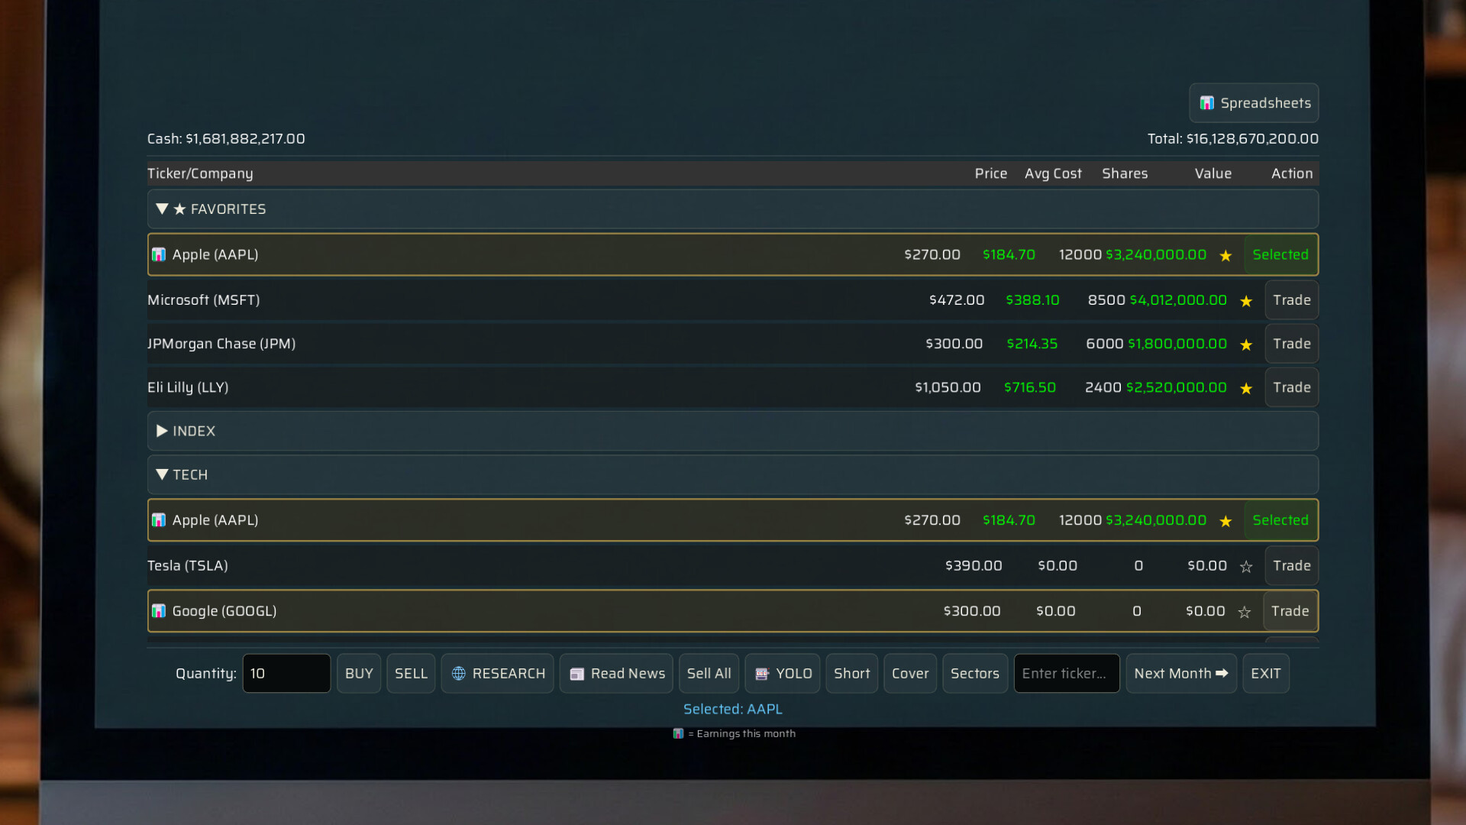The height and width of the screenshot is (825, 1466).
Task: Open the Sectors view
Action: coord(975,673)
